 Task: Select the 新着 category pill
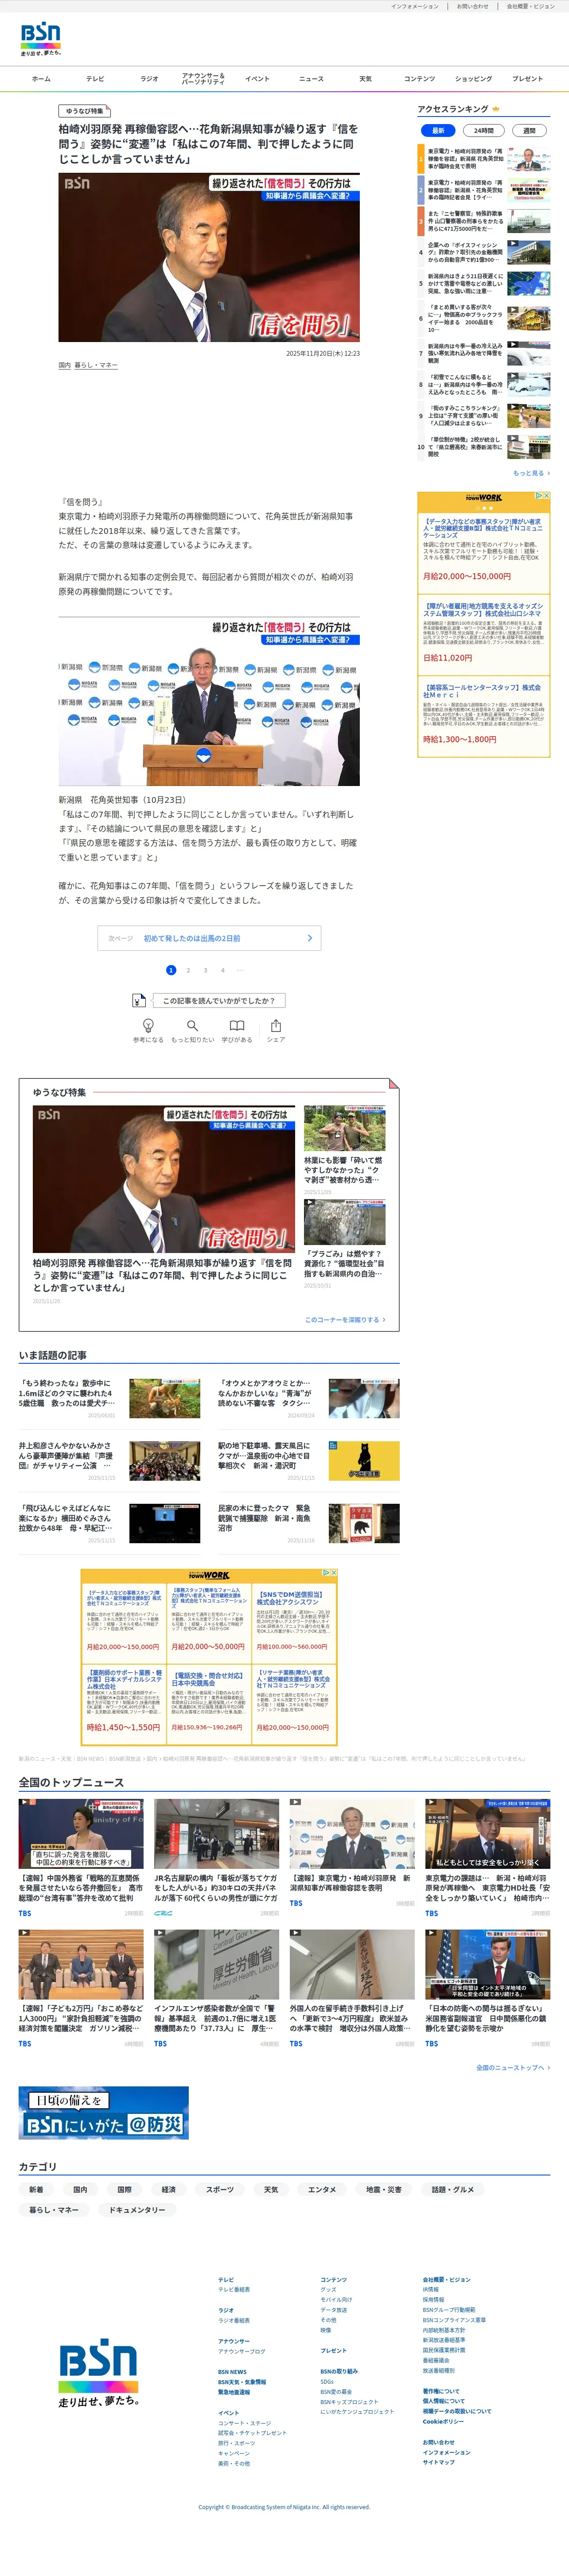click(36, 2189)
